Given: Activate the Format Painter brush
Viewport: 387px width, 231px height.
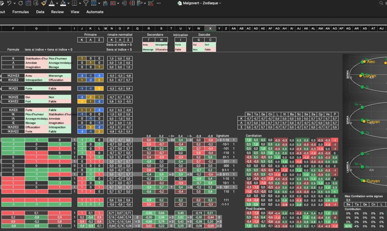Looking at the screenshot, I should (x=44, y=3).
